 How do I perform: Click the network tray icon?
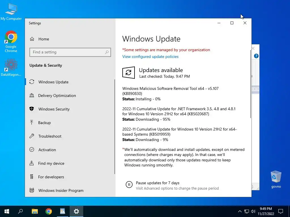click(247, 211)
